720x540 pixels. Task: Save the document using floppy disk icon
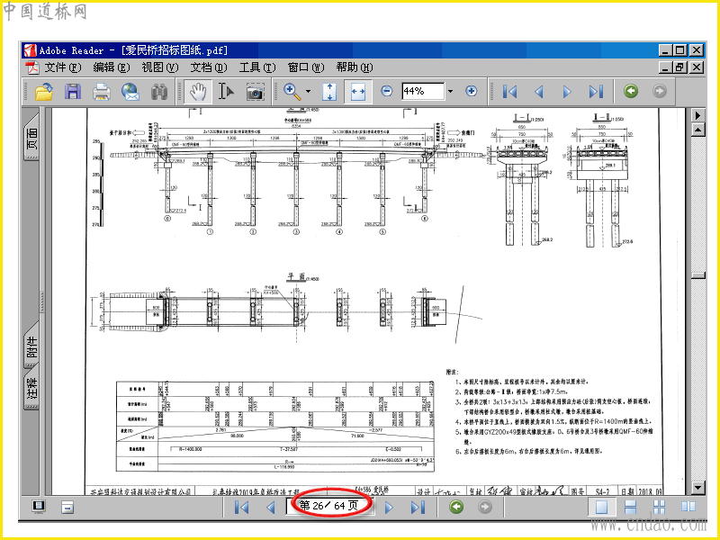click(73, 92)
